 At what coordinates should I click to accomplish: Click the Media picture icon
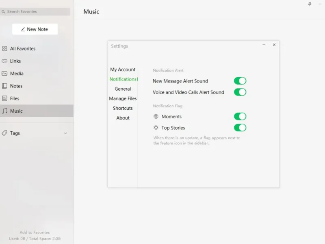pyautogui.click(x=4, y=74)
